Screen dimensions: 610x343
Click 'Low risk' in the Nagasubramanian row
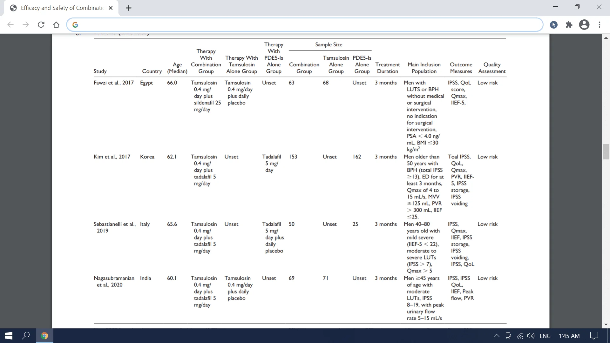[x=488, y=278]
